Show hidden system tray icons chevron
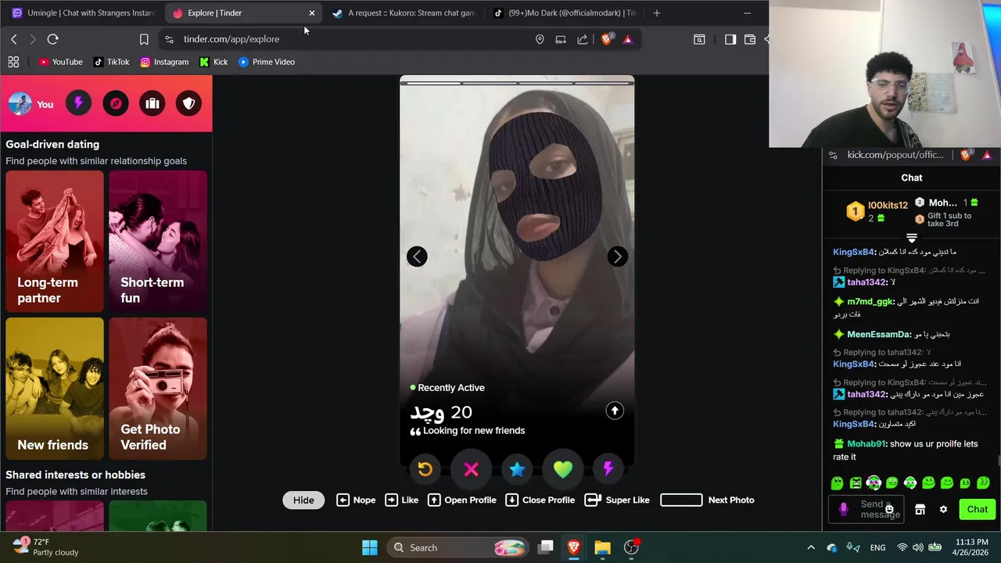 (811, 547)
